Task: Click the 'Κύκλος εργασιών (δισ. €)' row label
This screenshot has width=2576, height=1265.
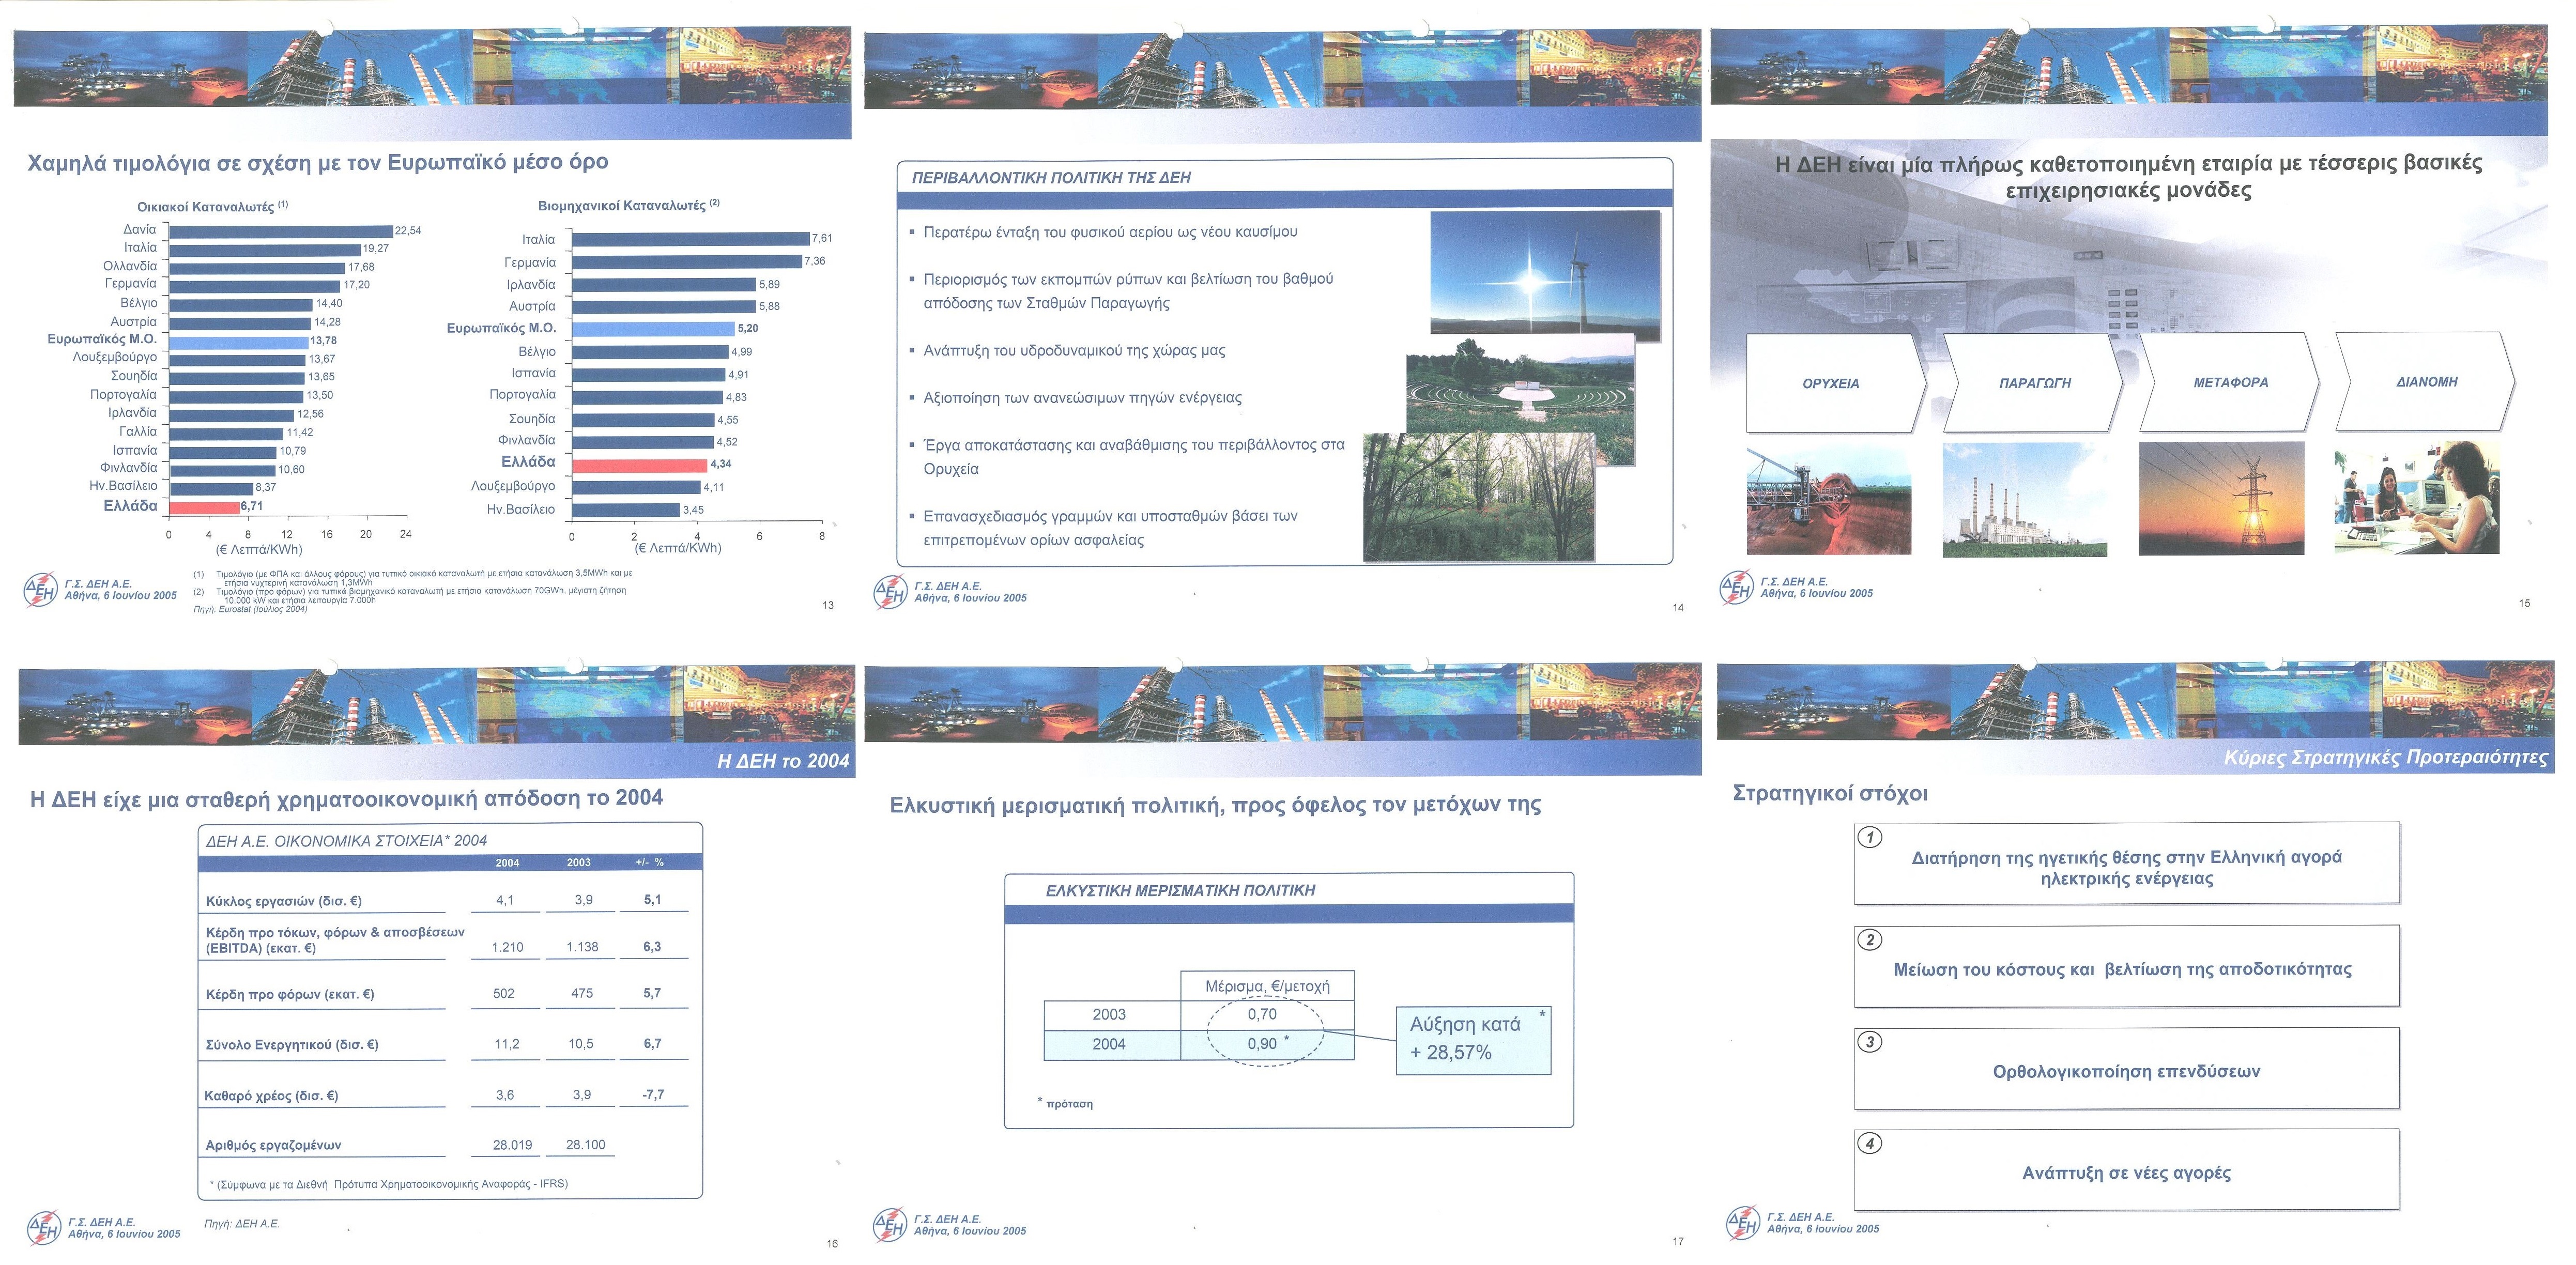Action: coord(284,901)
